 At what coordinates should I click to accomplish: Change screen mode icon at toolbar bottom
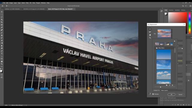(2, 77)
